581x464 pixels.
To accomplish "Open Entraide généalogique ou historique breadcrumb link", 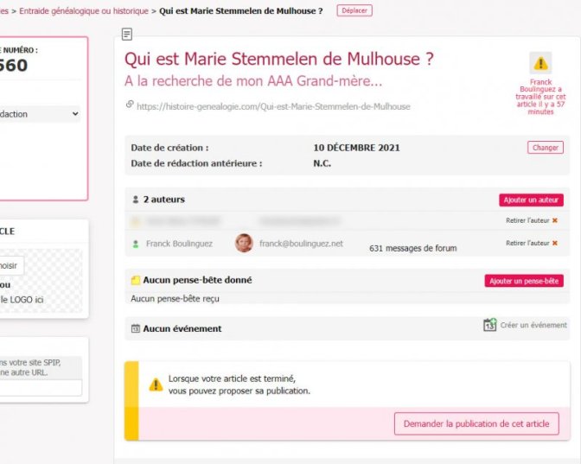I will tap(84, 11).
